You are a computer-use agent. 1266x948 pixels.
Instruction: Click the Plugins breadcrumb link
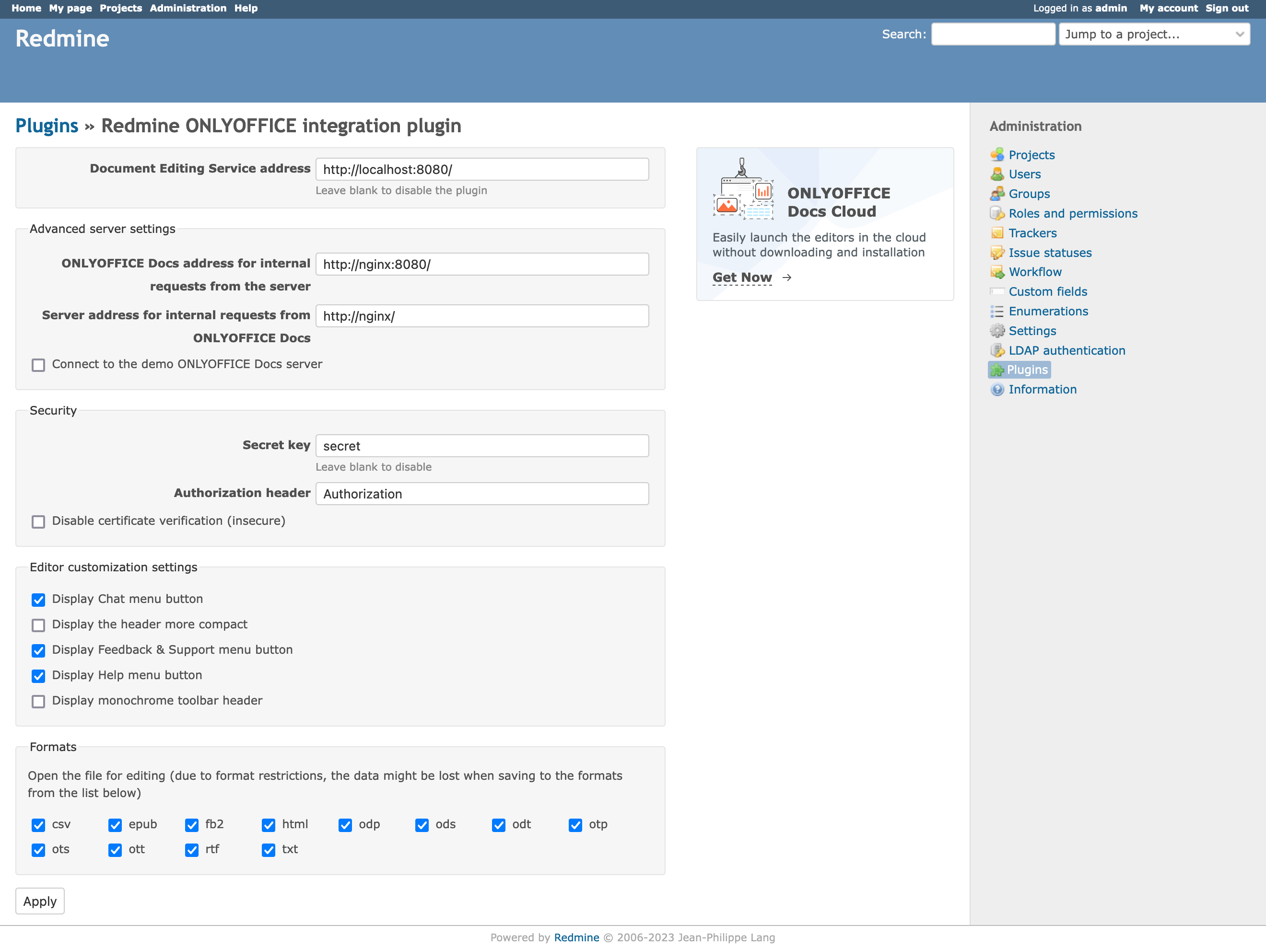pos(47,125)
